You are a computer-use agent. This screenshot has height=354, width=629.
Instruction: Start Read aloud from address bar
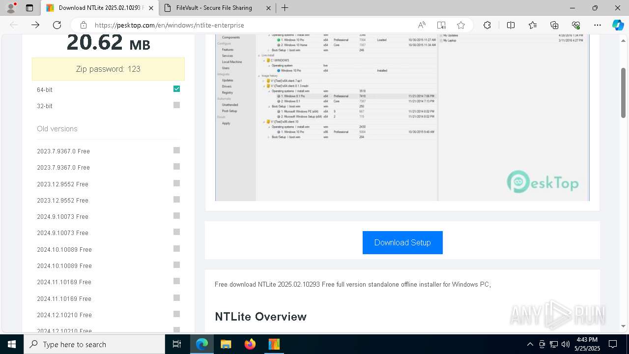[x=422, y=25]
